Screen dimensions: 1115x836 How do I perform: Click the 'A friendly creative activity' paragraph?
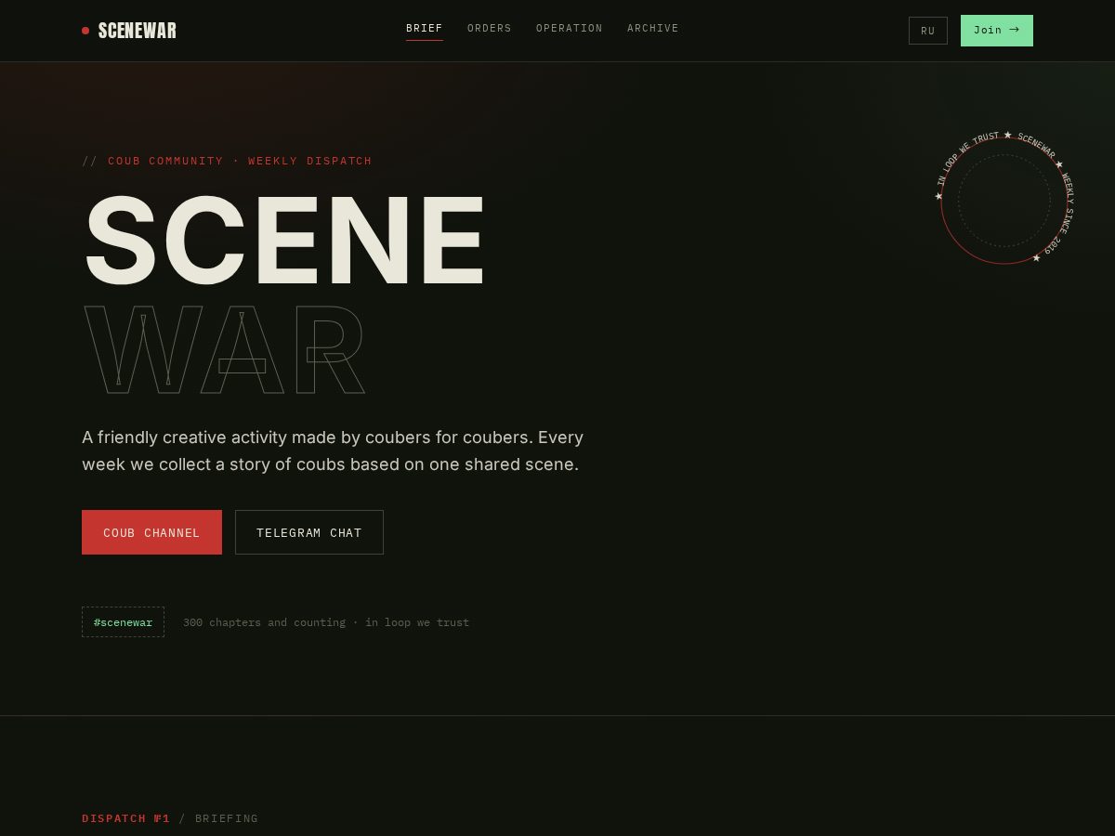(333, 451)
